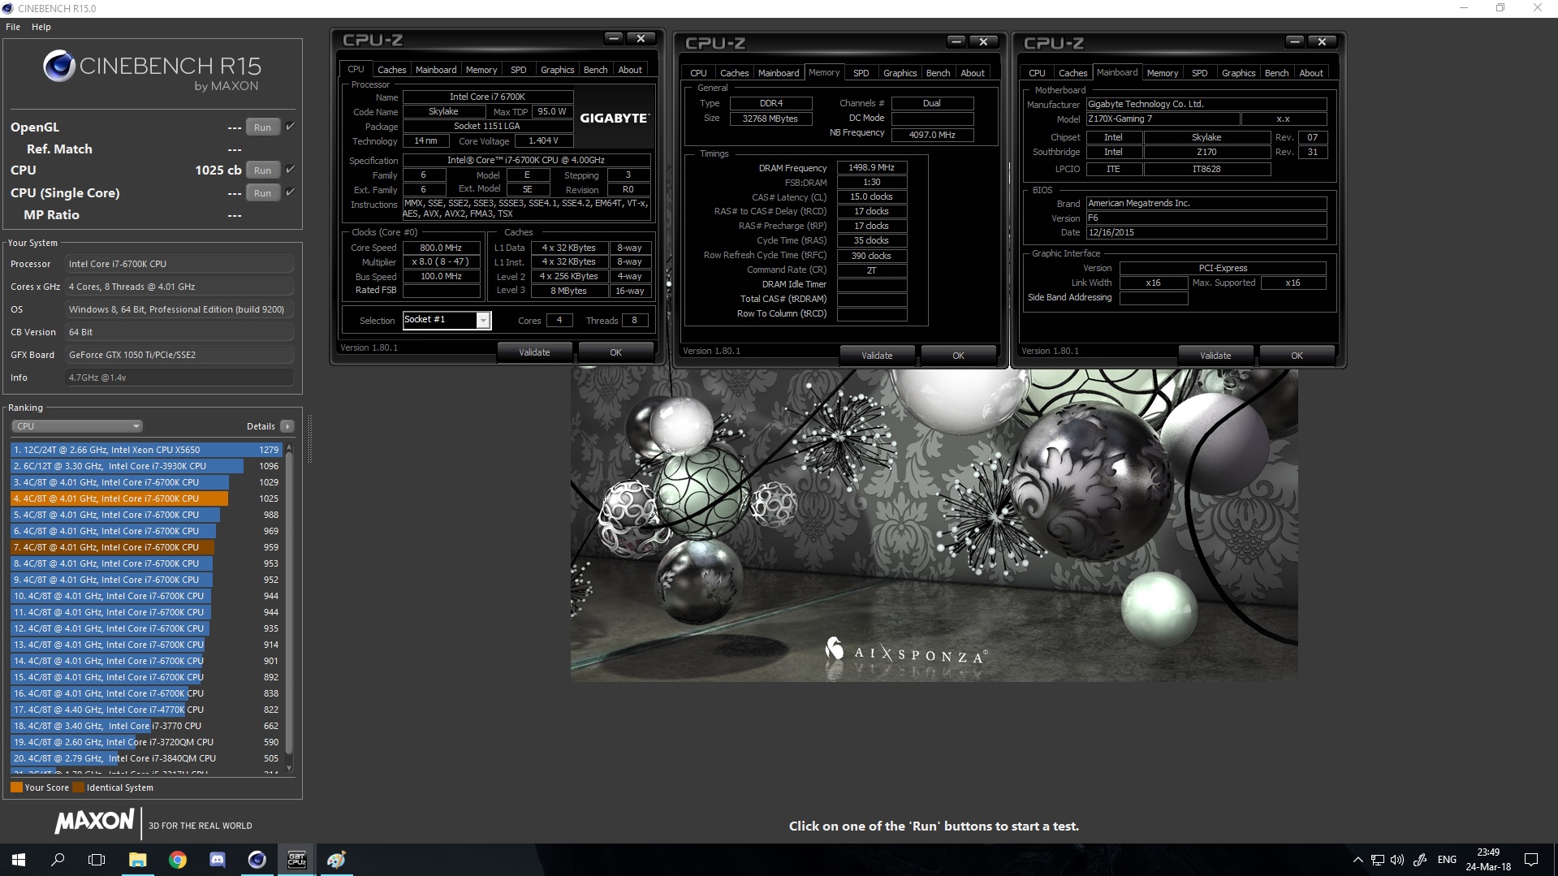Click the Your Score orange legend swatch
This screenshot has height=876, width=1558.
click(x=16, y=788)
